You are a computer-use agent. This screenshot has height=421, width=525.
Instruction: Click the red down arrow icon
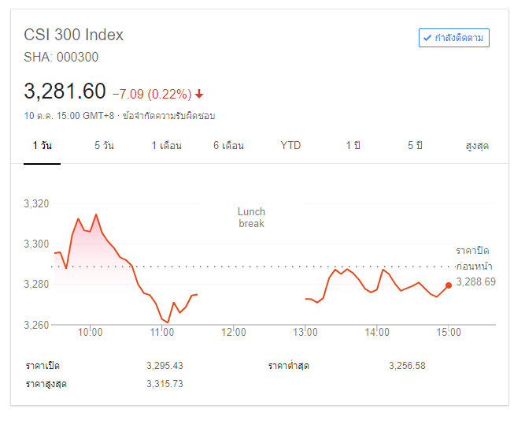click(199, 94)
